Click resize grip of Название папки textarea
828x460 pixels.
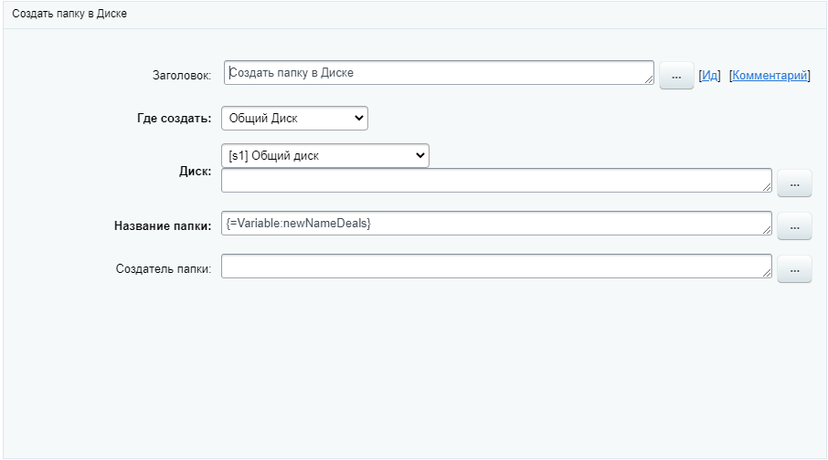pos(768,230)
